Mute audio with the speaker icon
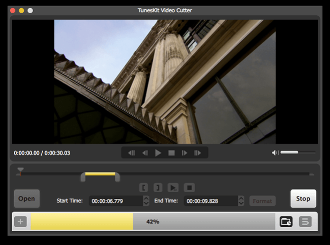The image size is (330, 245). click(x=275, y=152)
